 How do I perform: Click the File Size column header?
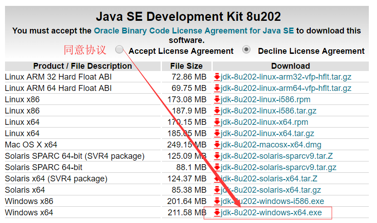pyautogui.click(x=186, y=66)
